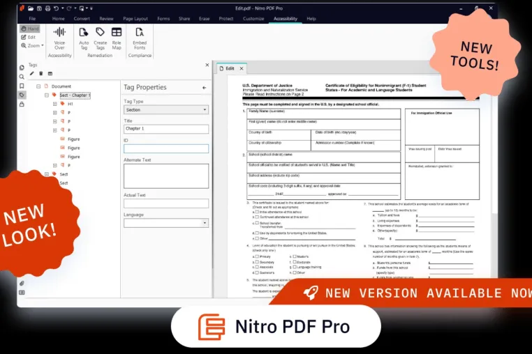Image resolution: width=532 pixels, height=354 pixels.
Task: Switch to the Protect ribbon tab
Action: pos(226,19)
